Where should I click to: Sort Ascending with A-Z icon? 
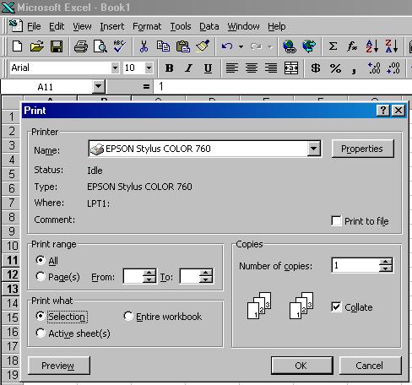(x=372, y=46)
